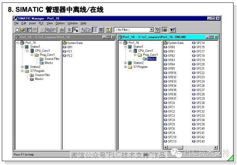Maximize the ONLINE Pro1_16 child window
237x165 pixels.
(211, 37)
